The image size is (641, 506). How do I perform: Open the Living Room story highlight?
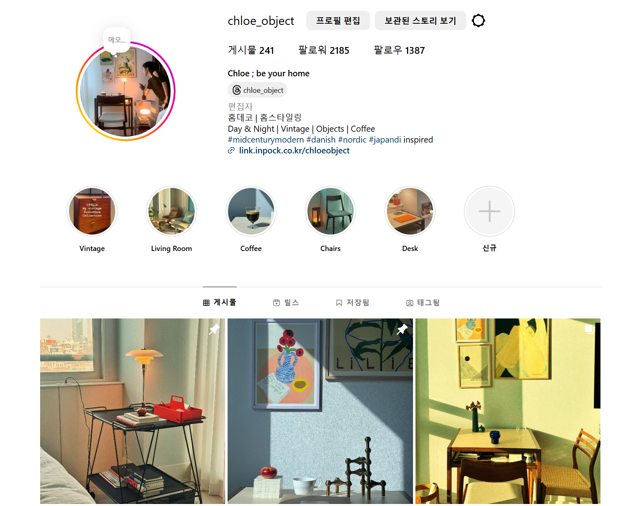pos(171,211)
